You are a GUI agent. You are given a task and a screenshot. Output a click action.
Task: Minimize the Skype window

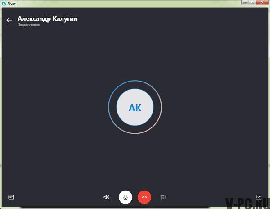[245, 2]
